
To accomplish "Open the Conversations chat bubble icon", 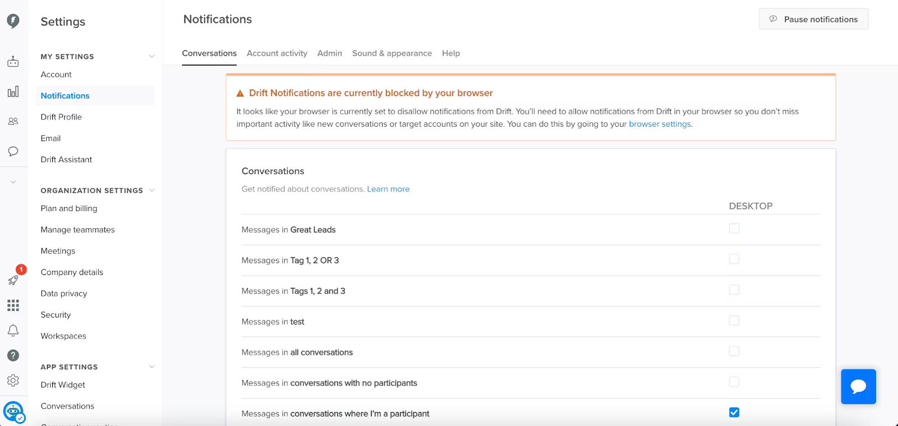I will 13,152.
